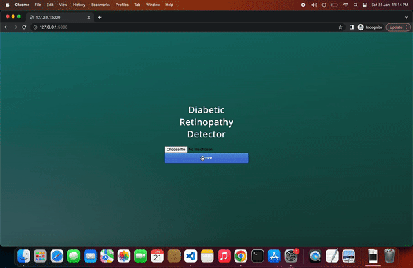Screen dimensions: 413x268
Task: Open the Tab menu
Action: point(137,5)
